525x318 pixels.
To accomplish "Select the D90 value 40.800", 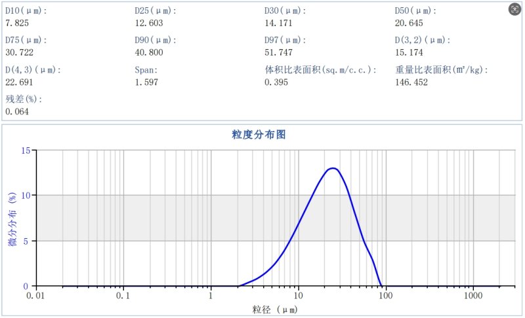I will pos(148,52).
